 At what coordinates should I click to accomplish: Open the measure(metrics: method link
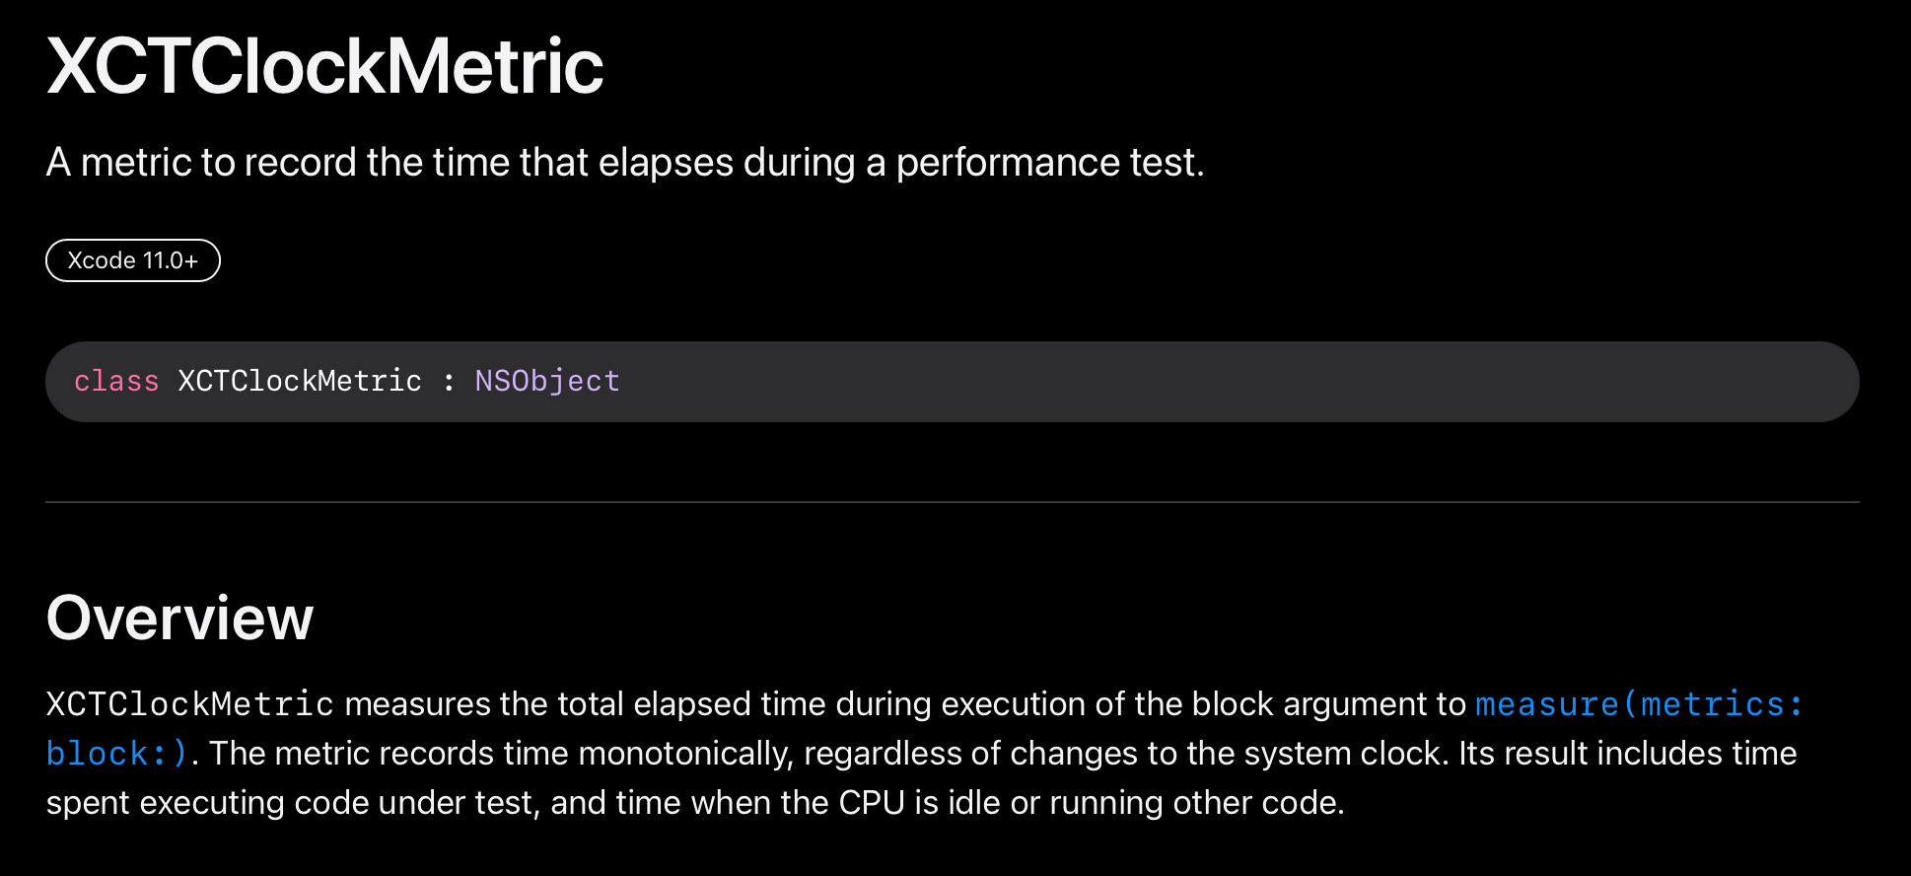[1639, 704]
